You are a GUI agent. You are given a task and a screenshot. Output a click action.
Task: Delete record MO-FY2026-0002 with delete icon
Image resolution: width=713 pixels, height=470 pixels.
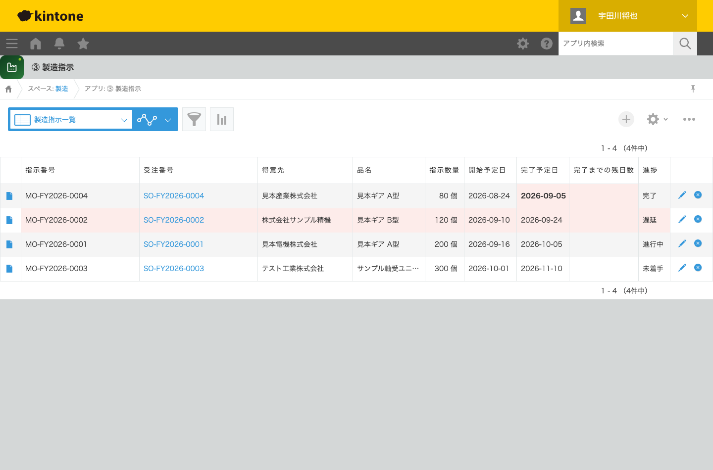[698, 219]
